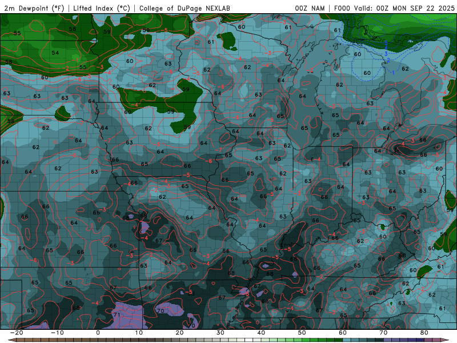Click the 54 dewpoint value on the map

click(55, 53)
